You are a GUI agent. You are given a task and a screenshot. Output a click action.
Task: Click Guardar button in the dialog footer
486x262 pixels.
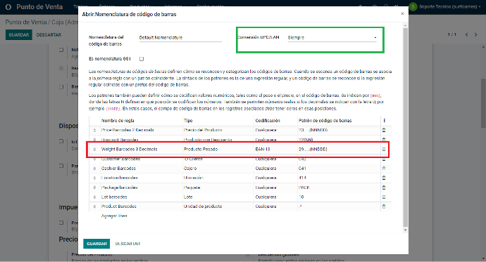pyautogui.click(x=96, y=244)
